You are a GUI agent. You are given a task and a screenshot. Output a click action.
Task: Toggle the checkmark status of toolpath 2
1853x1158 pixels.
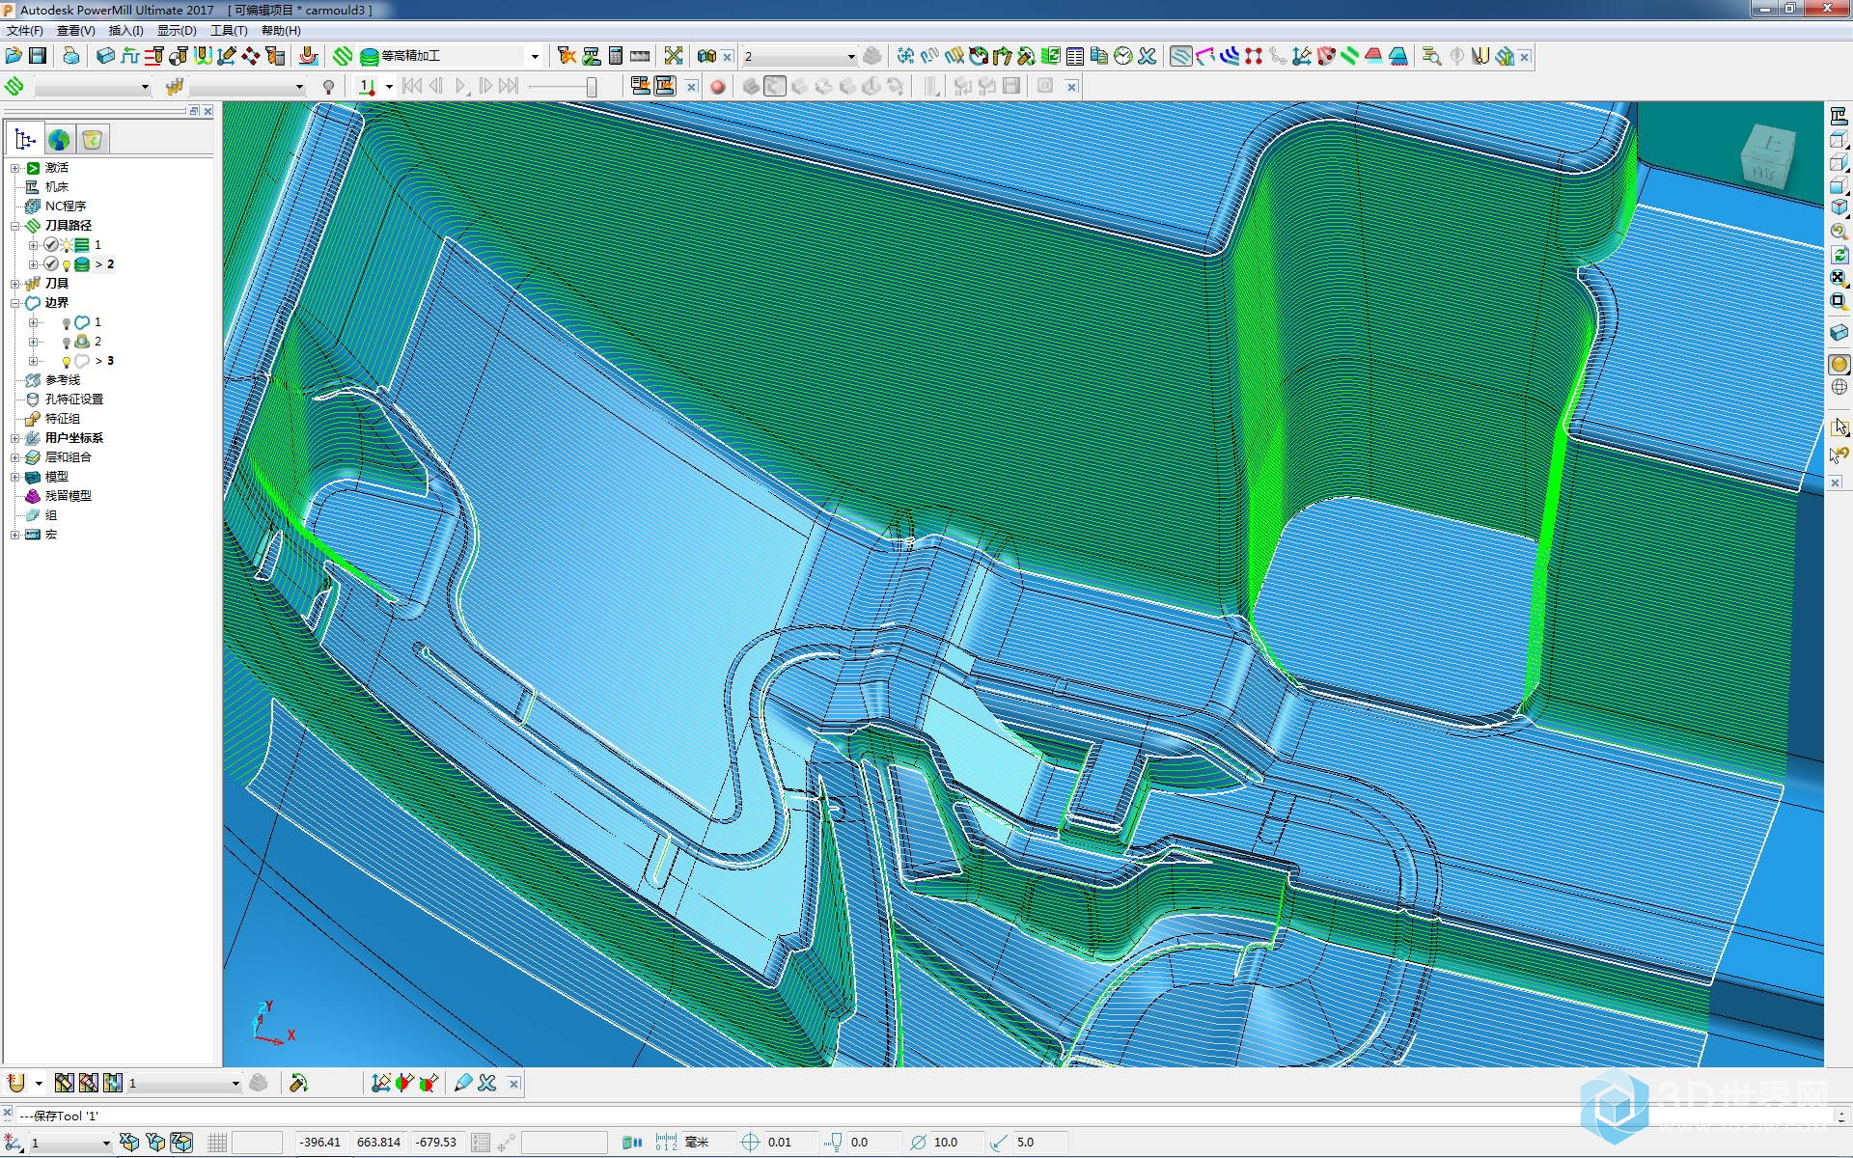tap(51, 264)
